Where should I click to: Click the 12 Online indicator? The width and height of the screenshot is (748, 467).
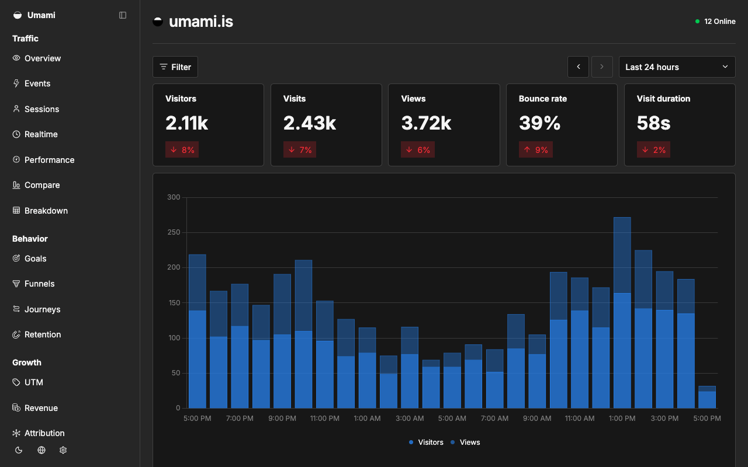[715, 22]
